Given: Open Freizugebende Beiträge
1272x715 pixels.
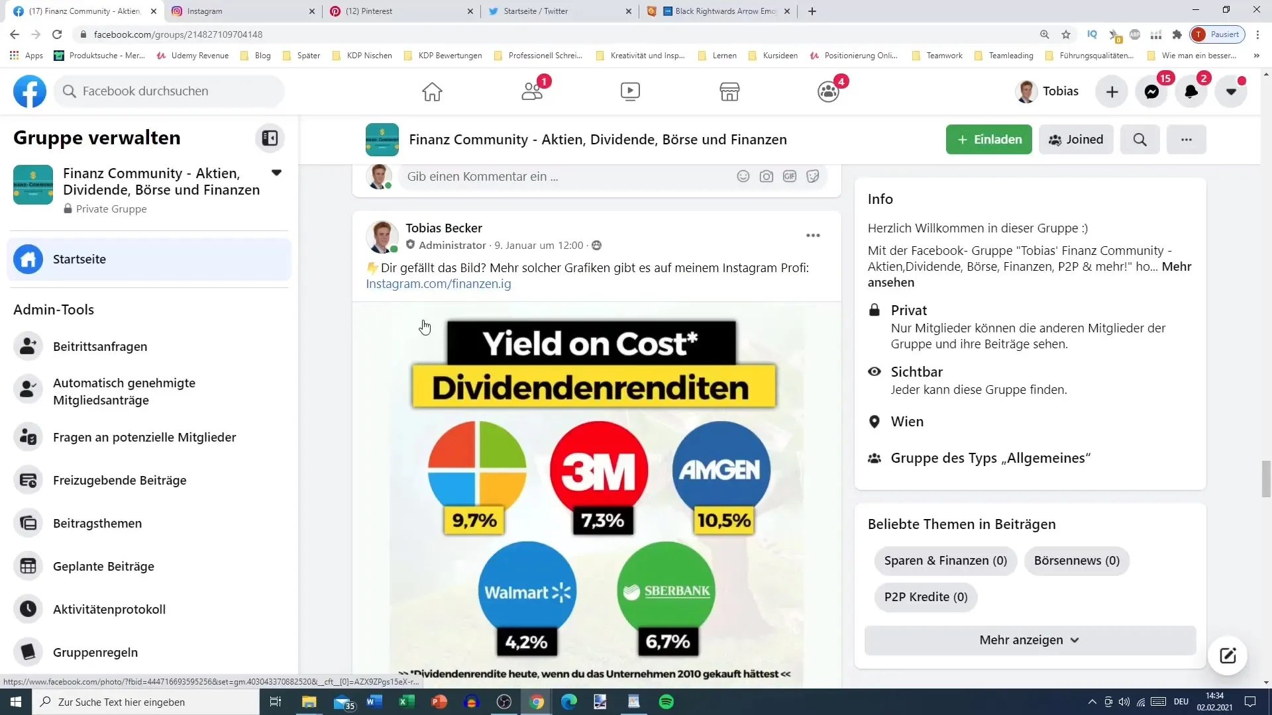Looking at the screenshot, I should click(149, 480).
